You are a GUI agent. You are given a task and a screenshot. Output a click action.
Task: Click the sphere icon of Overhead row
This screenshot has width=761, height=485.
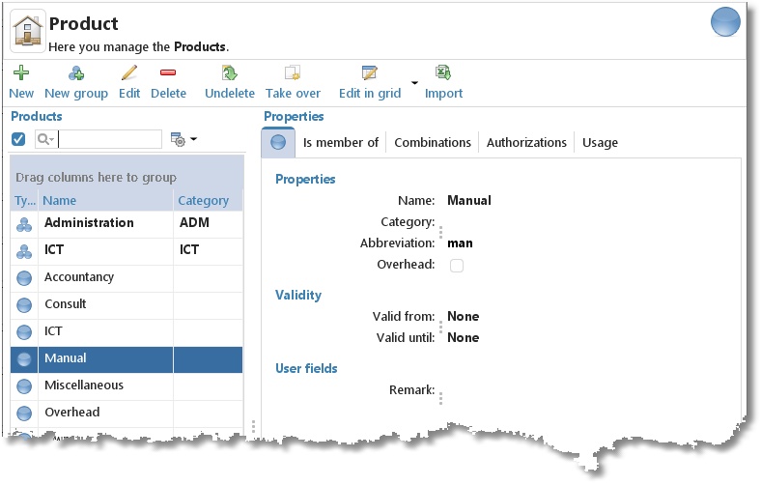(24, 414)
